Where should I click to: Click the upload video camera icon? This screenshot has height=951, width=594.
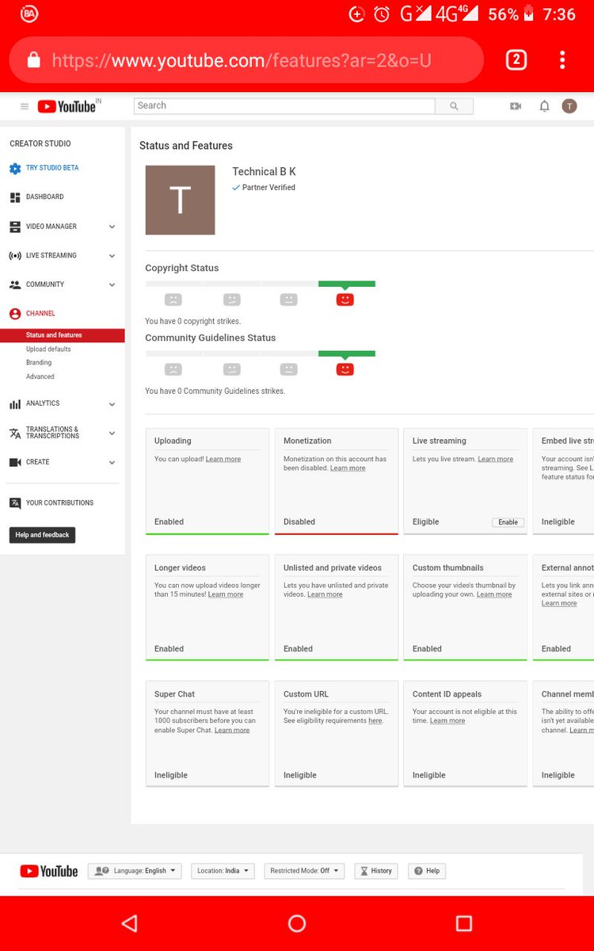tap(516, 106)
